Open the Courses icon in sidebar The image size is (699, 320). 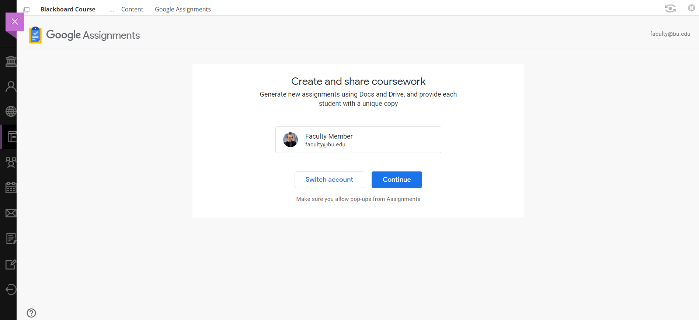click(12, 137)
